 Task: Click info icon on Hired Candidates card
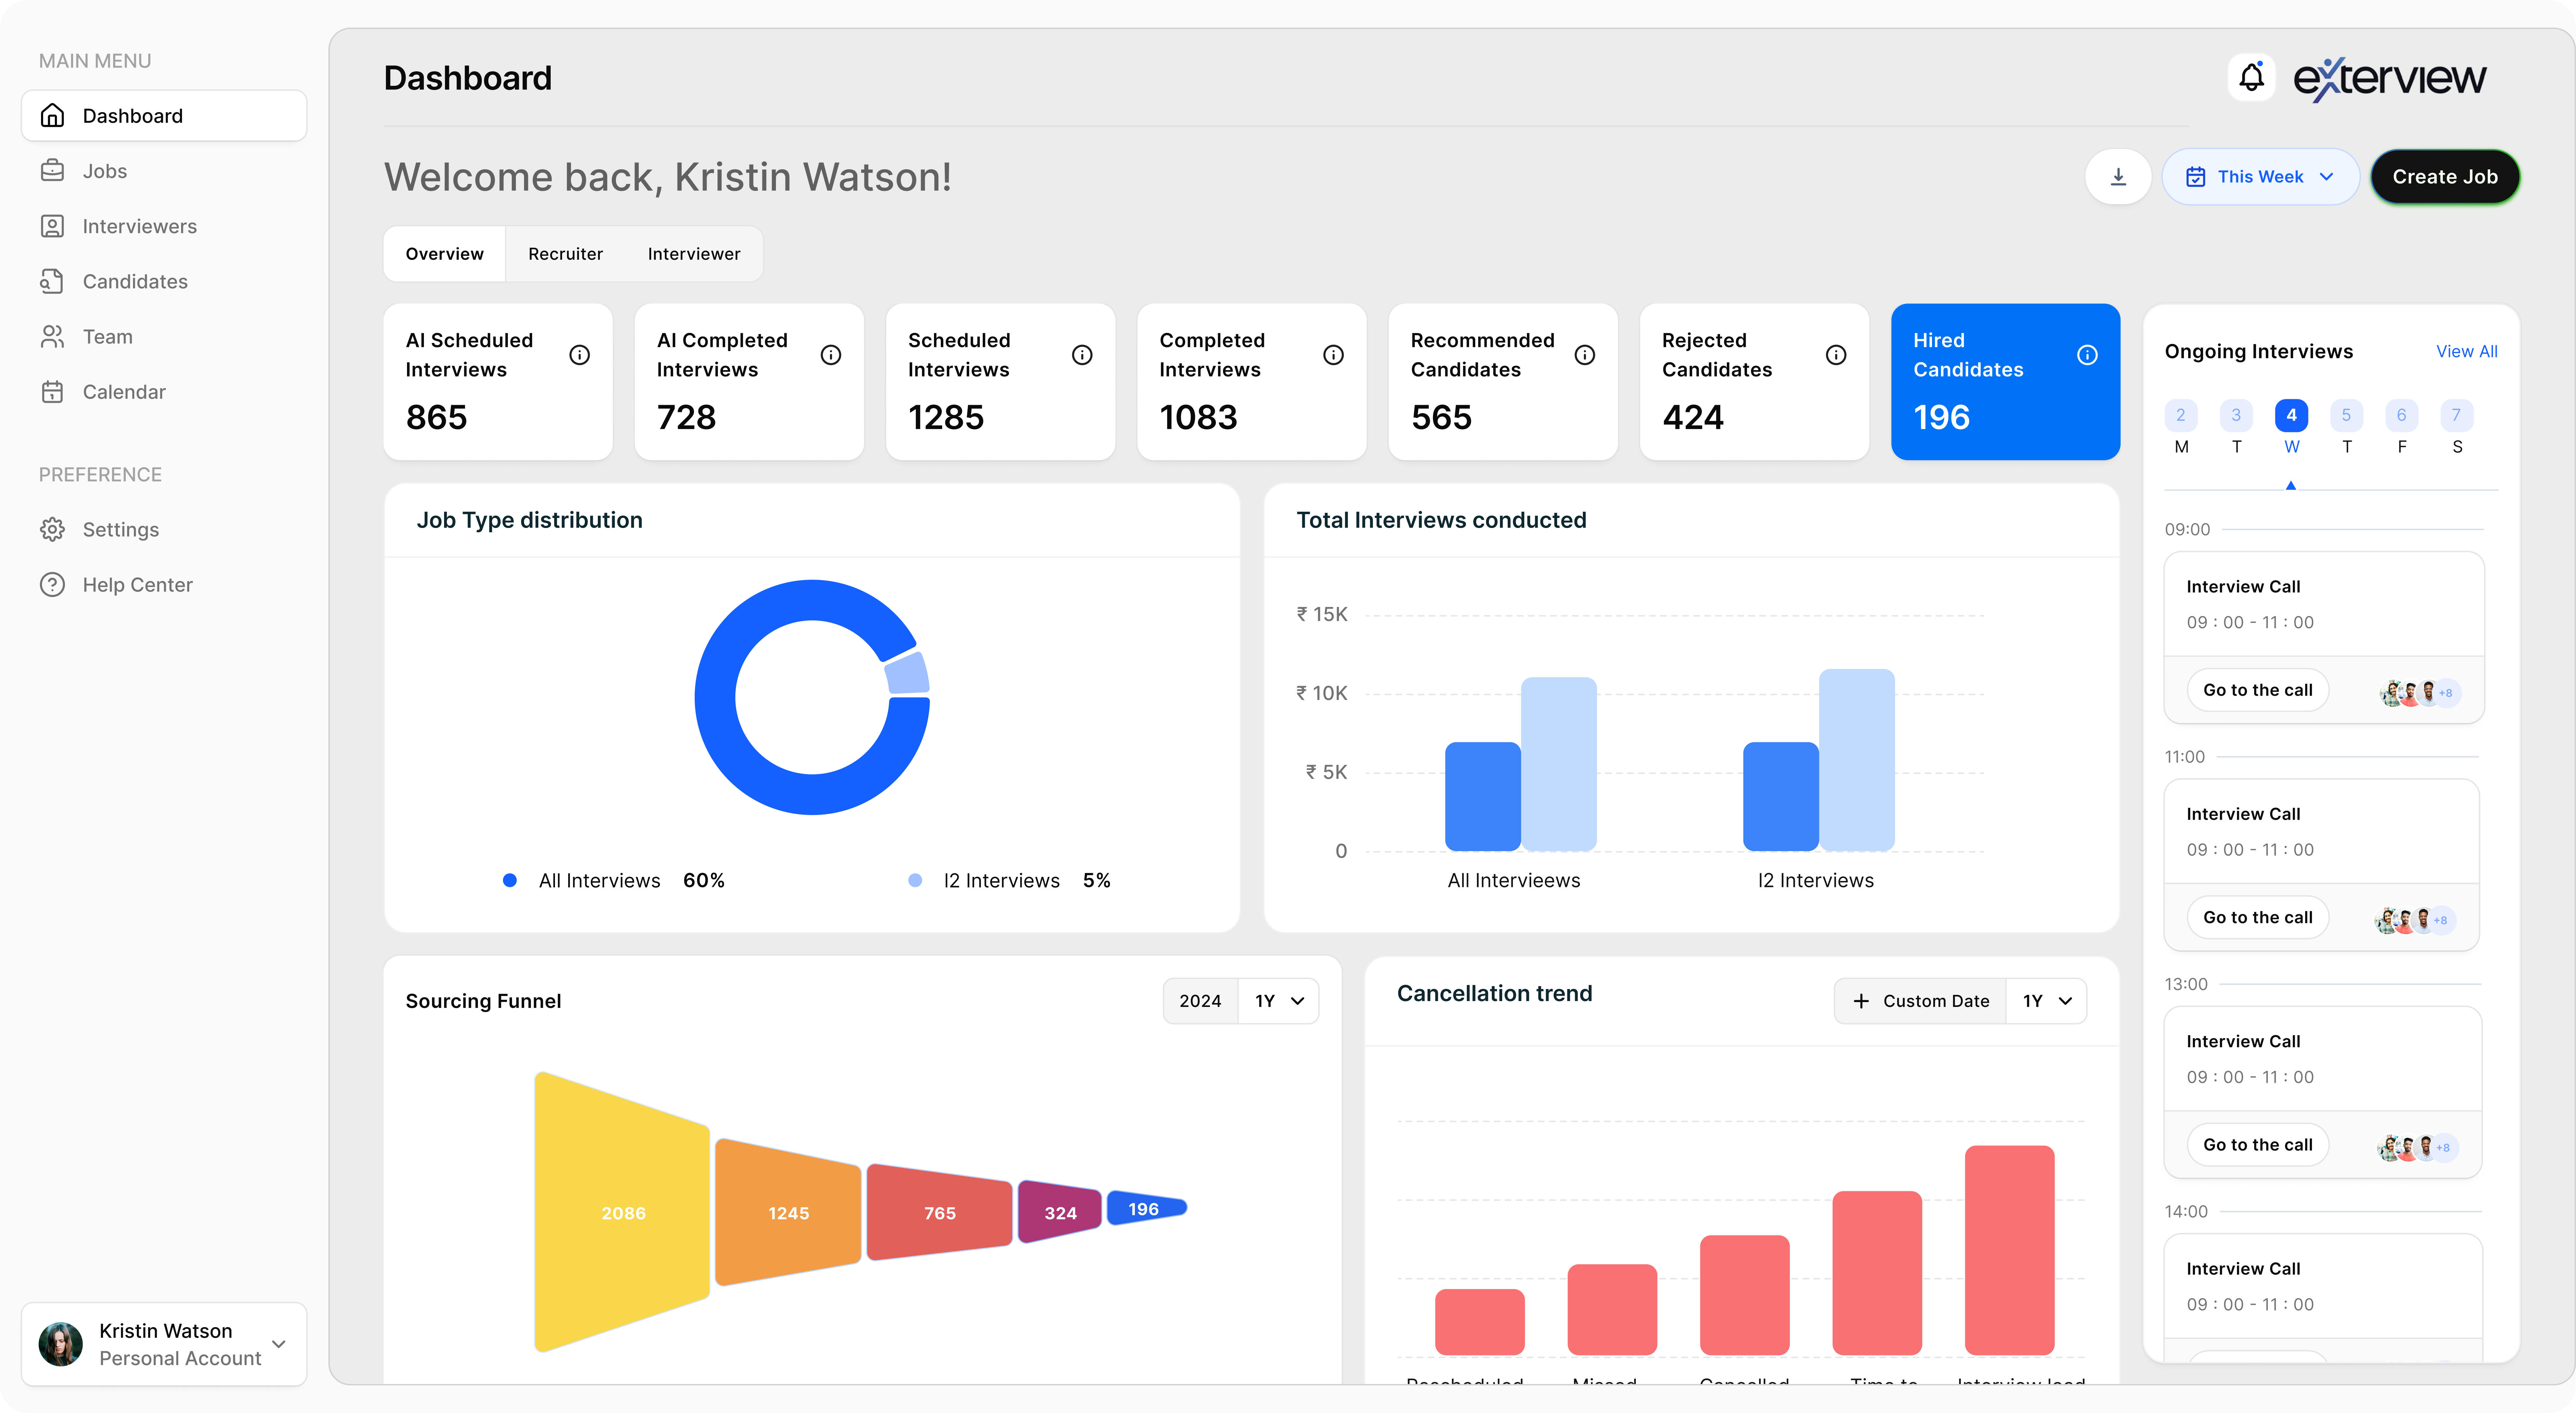click(x=2087, y=355)
